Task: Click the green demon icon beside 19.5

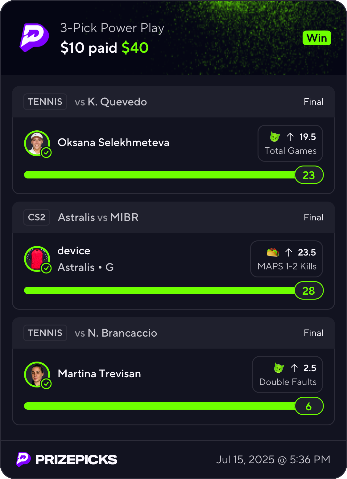Action: point(275,137)
